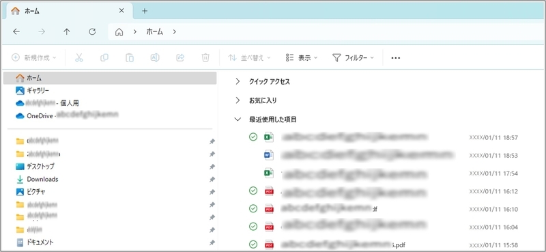Click sync status check for 16:10 file
The image size is (546, 252).
[253, 209]
